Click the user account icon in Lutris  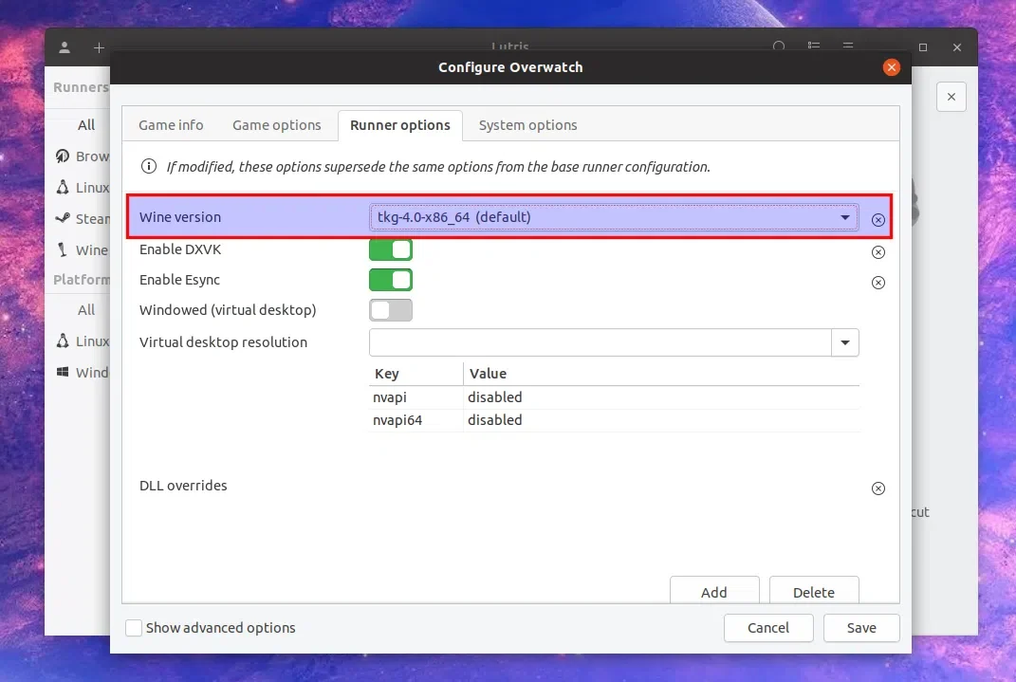point(65,47)
